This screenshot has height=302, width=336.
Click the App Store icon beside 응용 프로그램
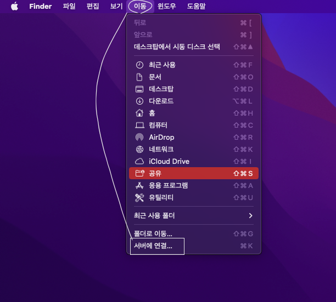pos(139,185)
